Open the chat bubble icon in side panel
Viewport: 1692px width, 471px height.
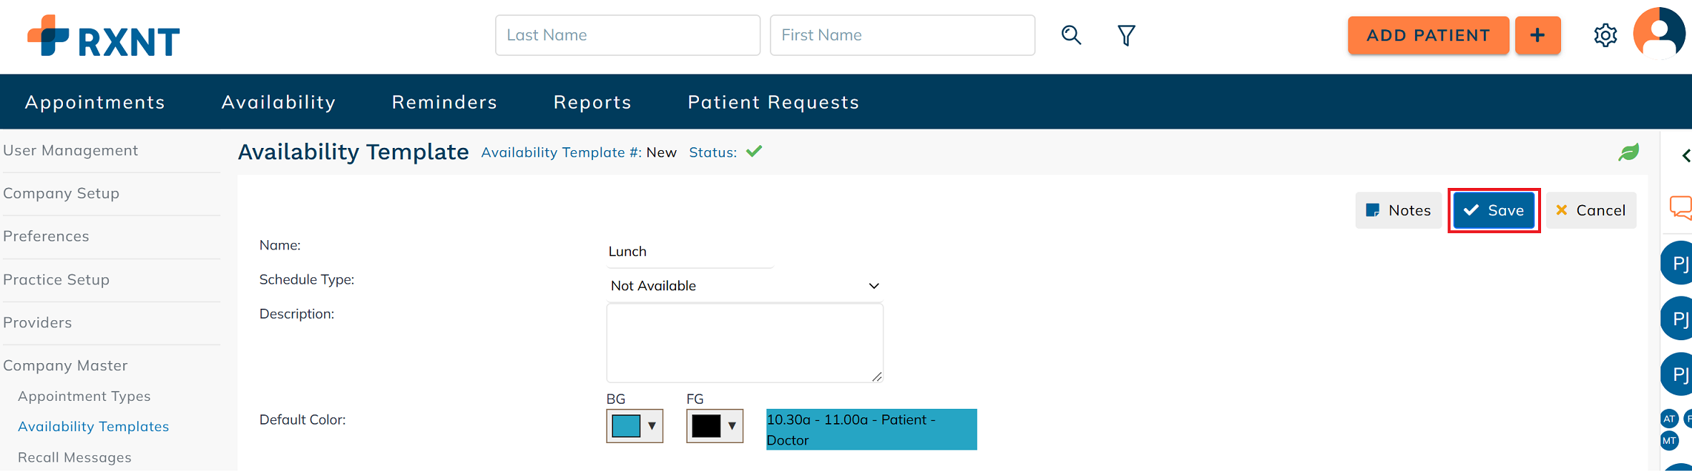(x=1681, y=207)
